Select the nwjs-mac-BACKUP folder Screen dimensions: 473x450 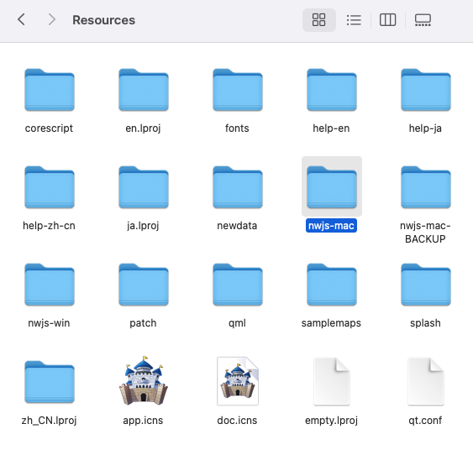click(426, 187)
